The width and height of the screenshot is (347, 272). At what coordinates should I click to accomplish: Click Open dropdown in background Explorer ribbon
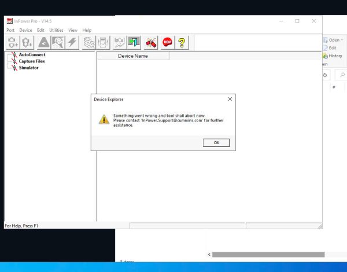tap(334, 40)
